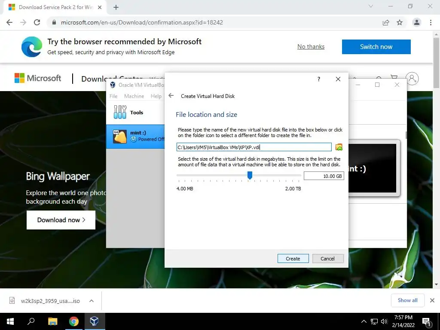
Task: Click the folder browse icon beside file path
Action: 339,147
